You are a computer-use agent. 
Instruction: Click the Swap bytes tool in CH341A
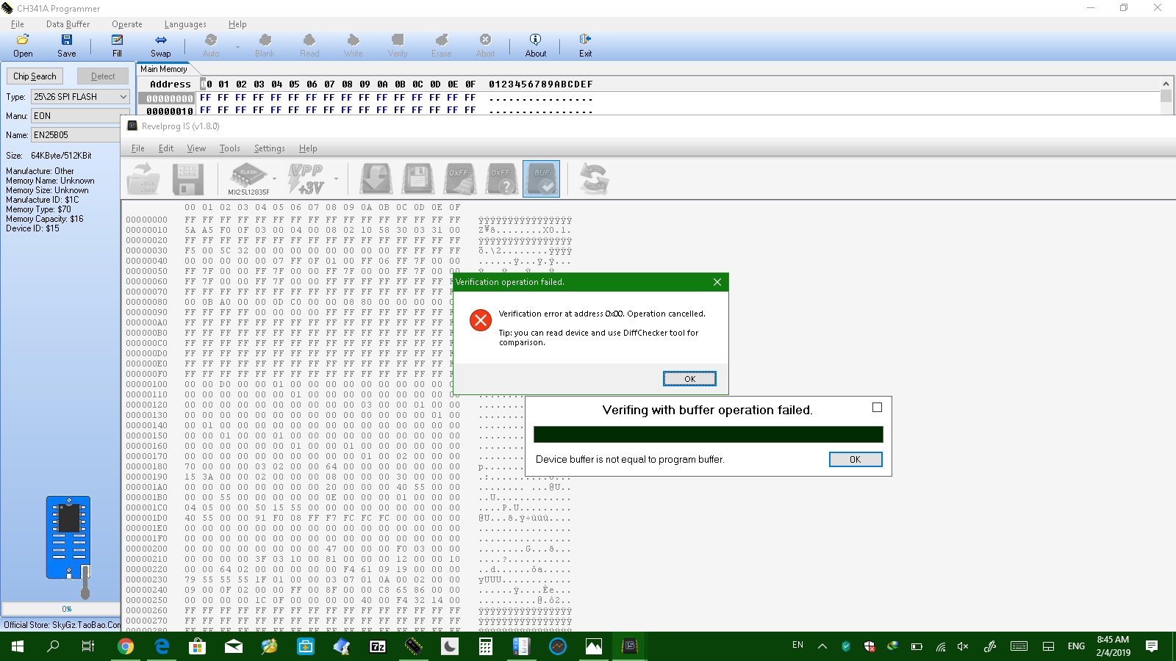click(161, 46)
